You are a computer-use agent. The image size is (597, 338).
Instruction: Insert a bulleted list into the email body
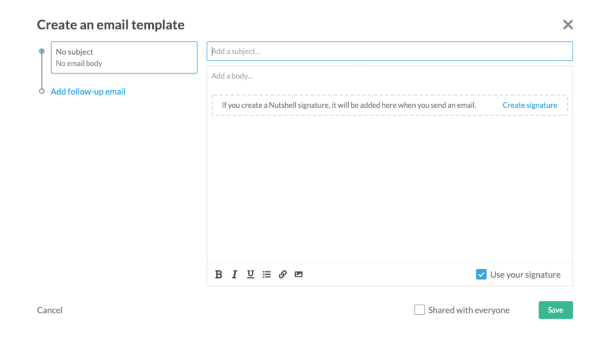click(266, 274)
